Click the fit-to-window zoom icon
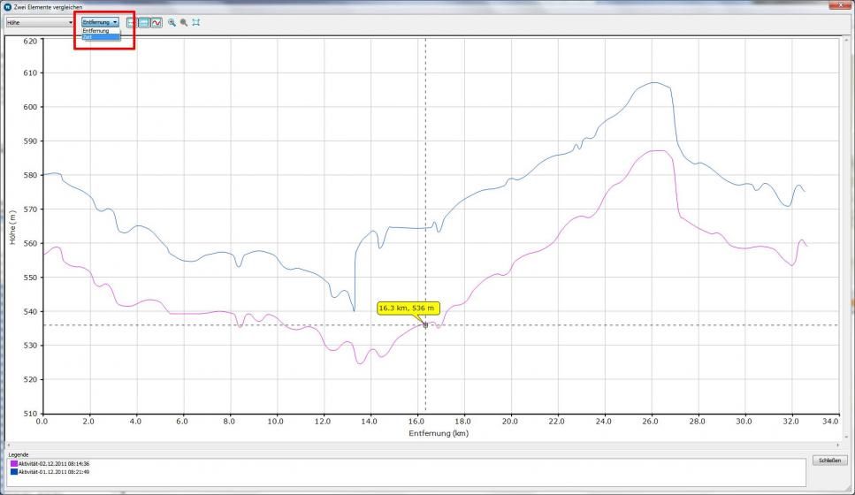Screen dimensions: 855x495 click(x=195, y=22)
